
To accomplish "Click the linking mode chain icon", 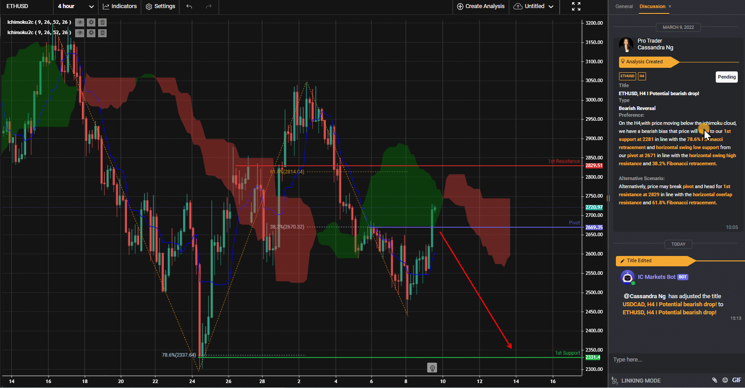I will point(615,380).
